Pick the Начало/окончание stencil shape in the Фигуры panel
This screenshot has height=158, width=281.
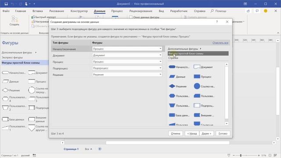click(14, 73)
